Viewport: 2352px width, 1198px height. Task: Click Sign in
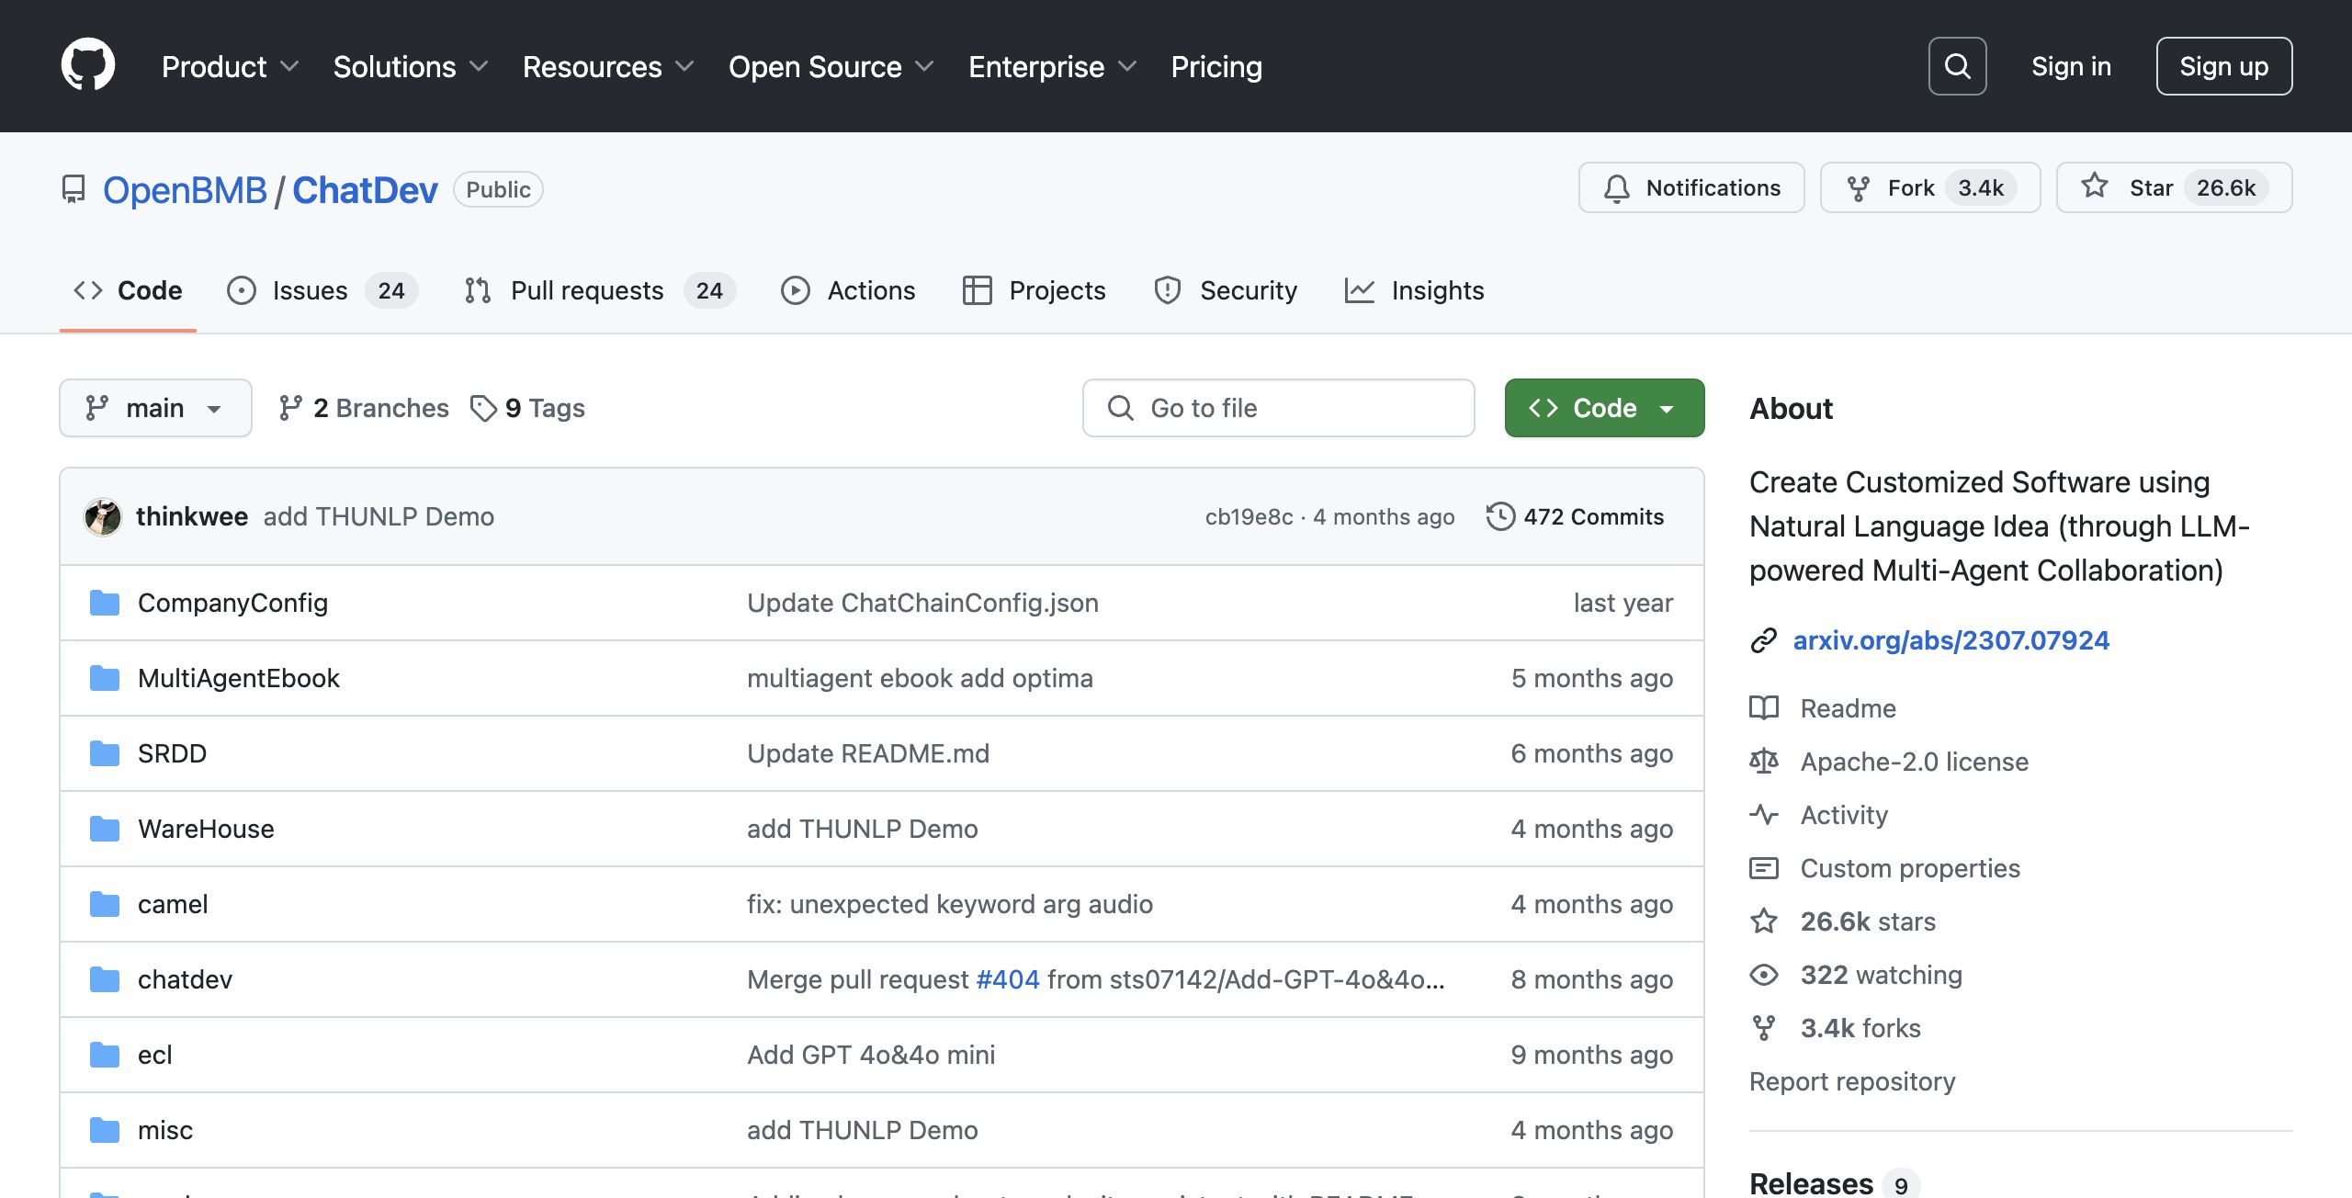click(2071, 66)
